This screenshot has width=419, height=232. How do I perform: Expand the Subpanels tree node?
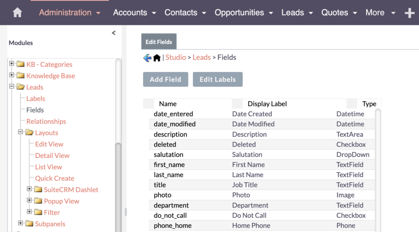click(x=20, y=223)
